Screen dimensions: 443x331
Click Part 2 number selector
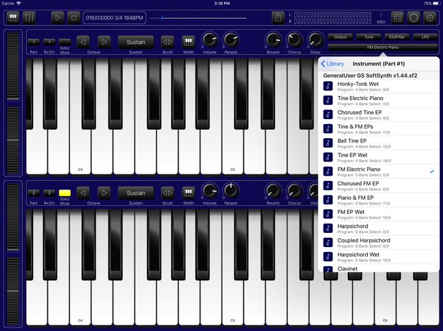coord(34,193)
